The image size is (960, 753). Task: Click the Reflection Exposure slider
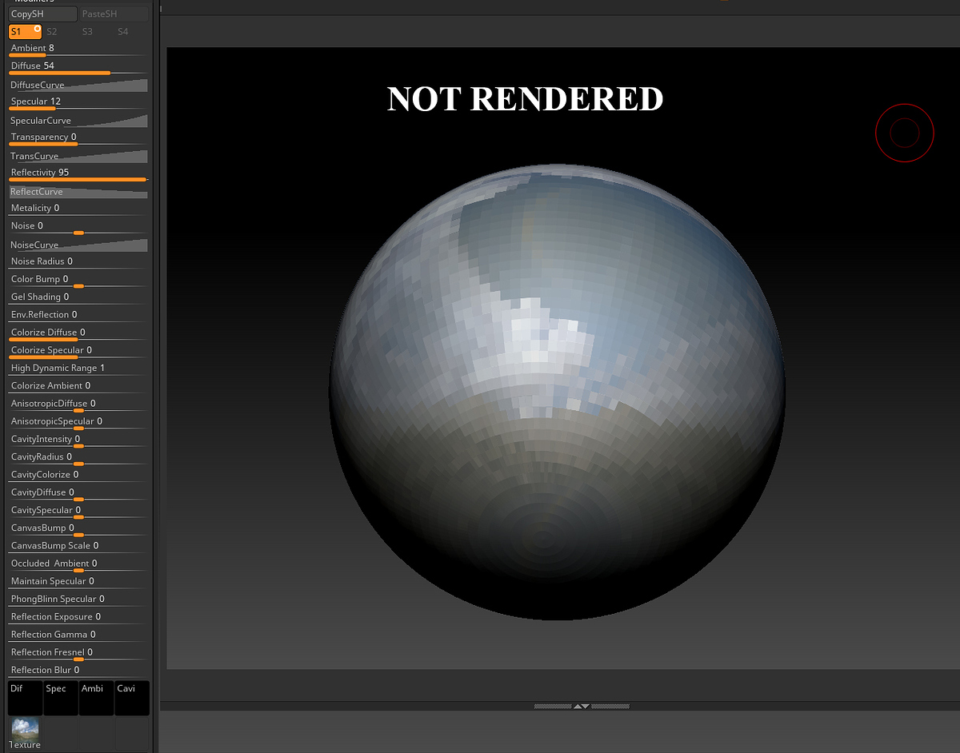coord(78,617)
